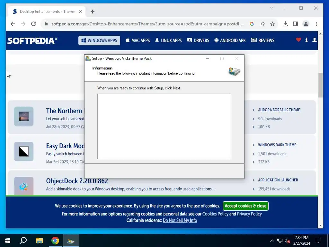Select the Setup installer taskbar icon

point(71,241)
